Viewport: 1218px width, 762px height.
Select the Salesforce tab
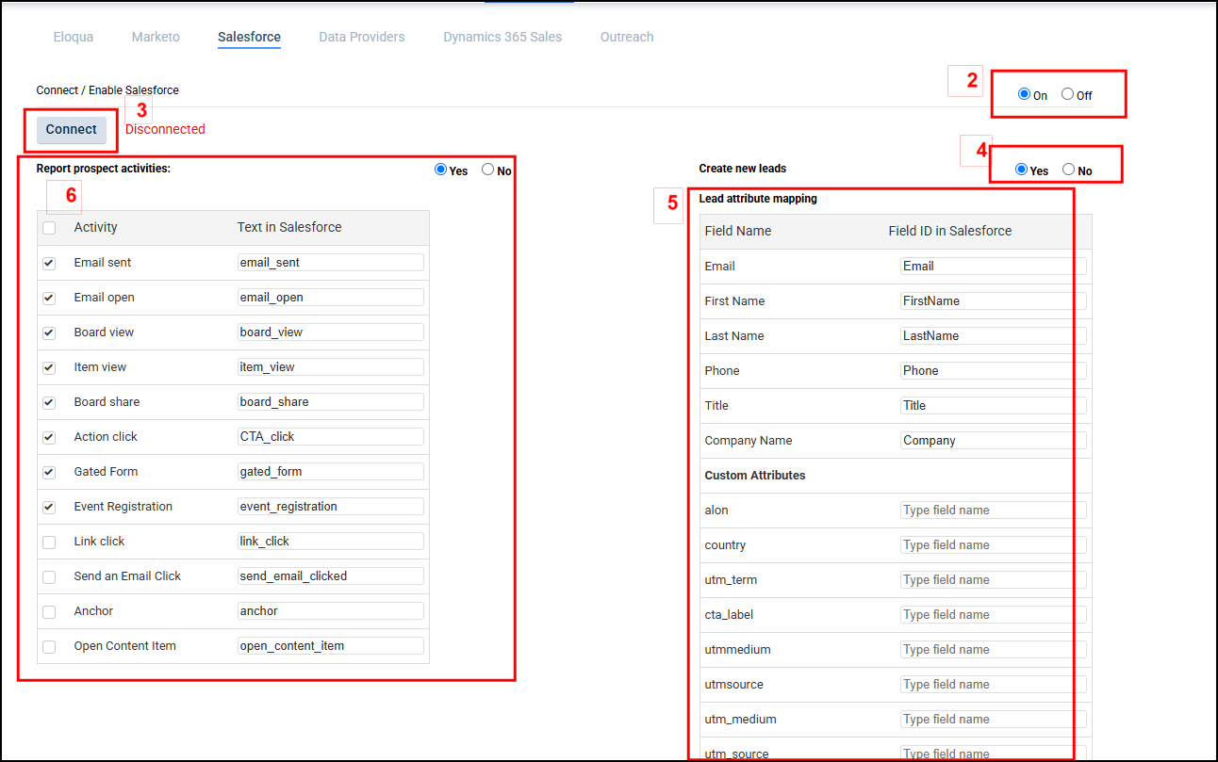(249, 37)
